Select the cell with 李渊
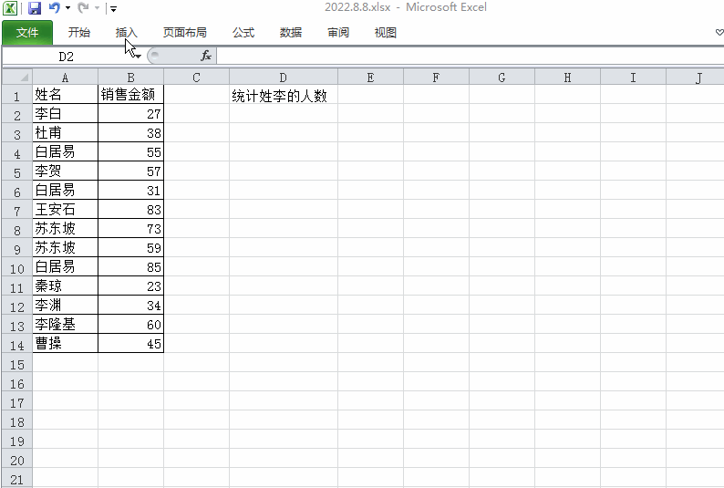Screen dimensions: 724x488 tap(65, 306)
